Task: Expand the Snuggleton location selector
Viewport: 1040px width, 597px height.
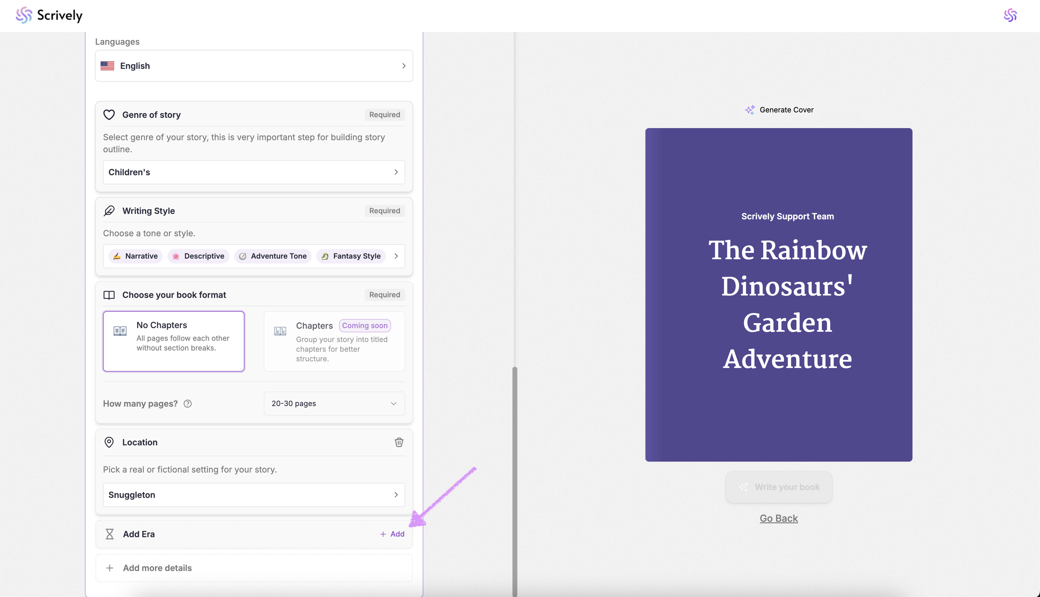Action: [x=254, y=495]
